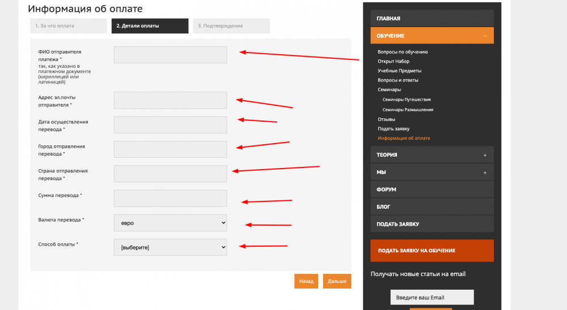
Task: Open the Способ оплаты dropdown
Action: click(170, 247)
